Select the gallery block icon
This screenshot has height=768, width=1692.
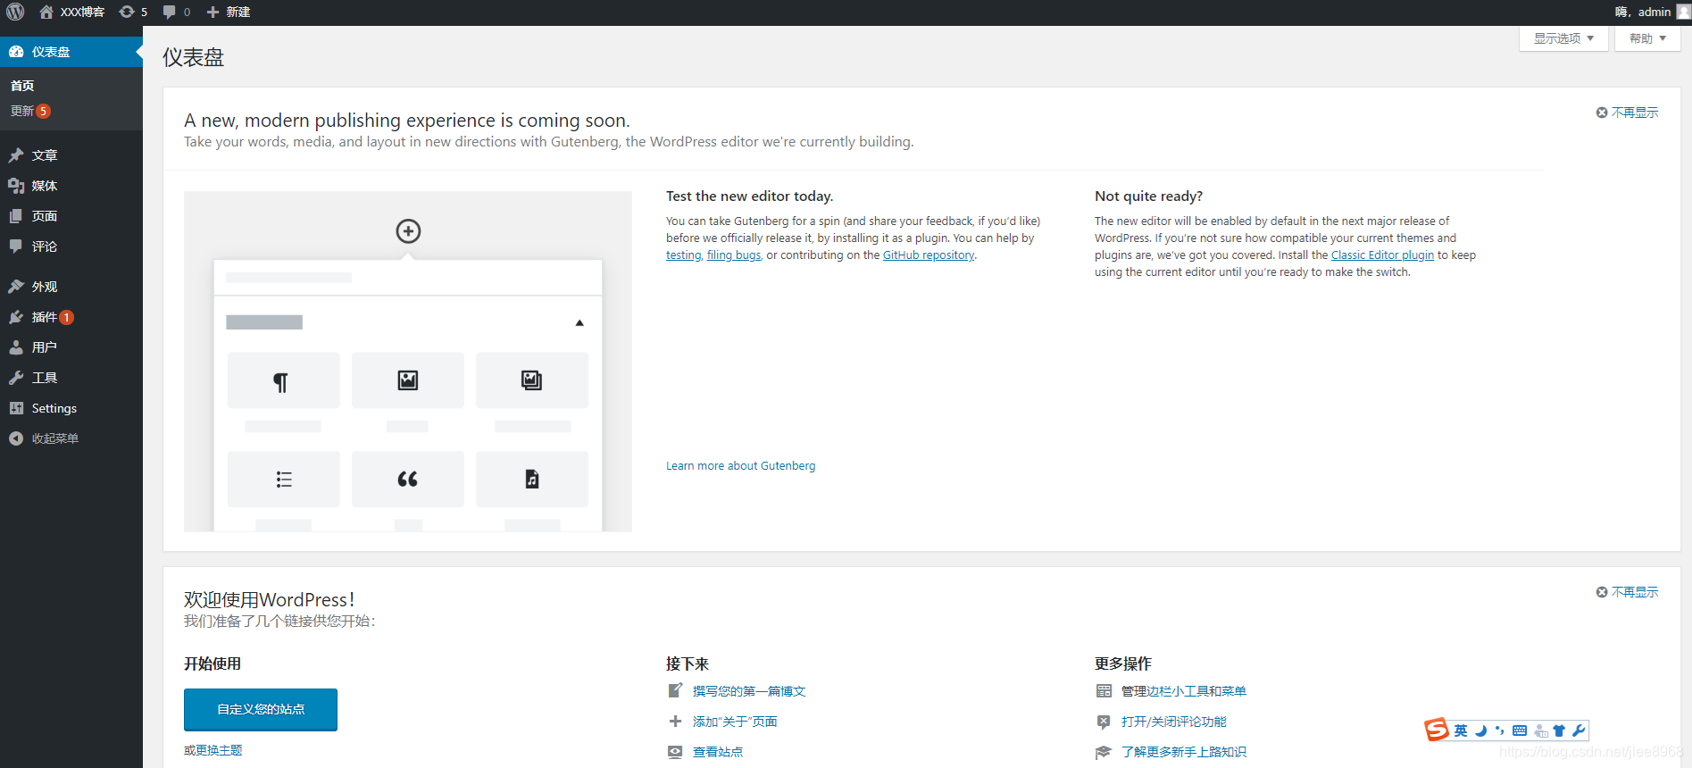(x=532, y=380)
